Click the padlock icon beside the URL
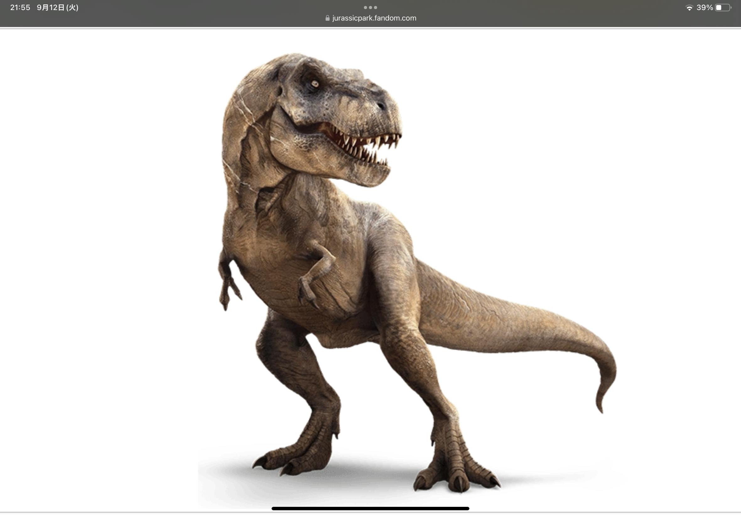The image size is (741, 515). [x=327, y=18]
